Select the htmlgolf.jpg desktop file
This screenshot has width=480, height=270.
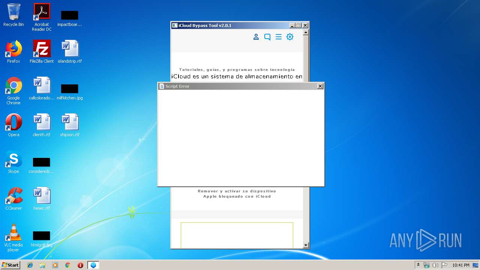(x=42, y=239)
